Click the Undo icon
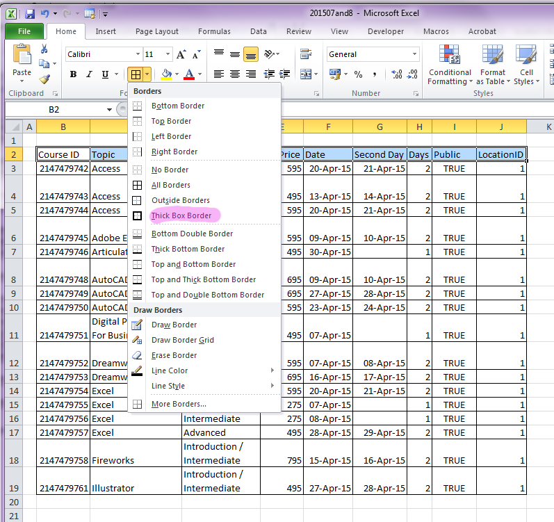 [x=45, y=14]
